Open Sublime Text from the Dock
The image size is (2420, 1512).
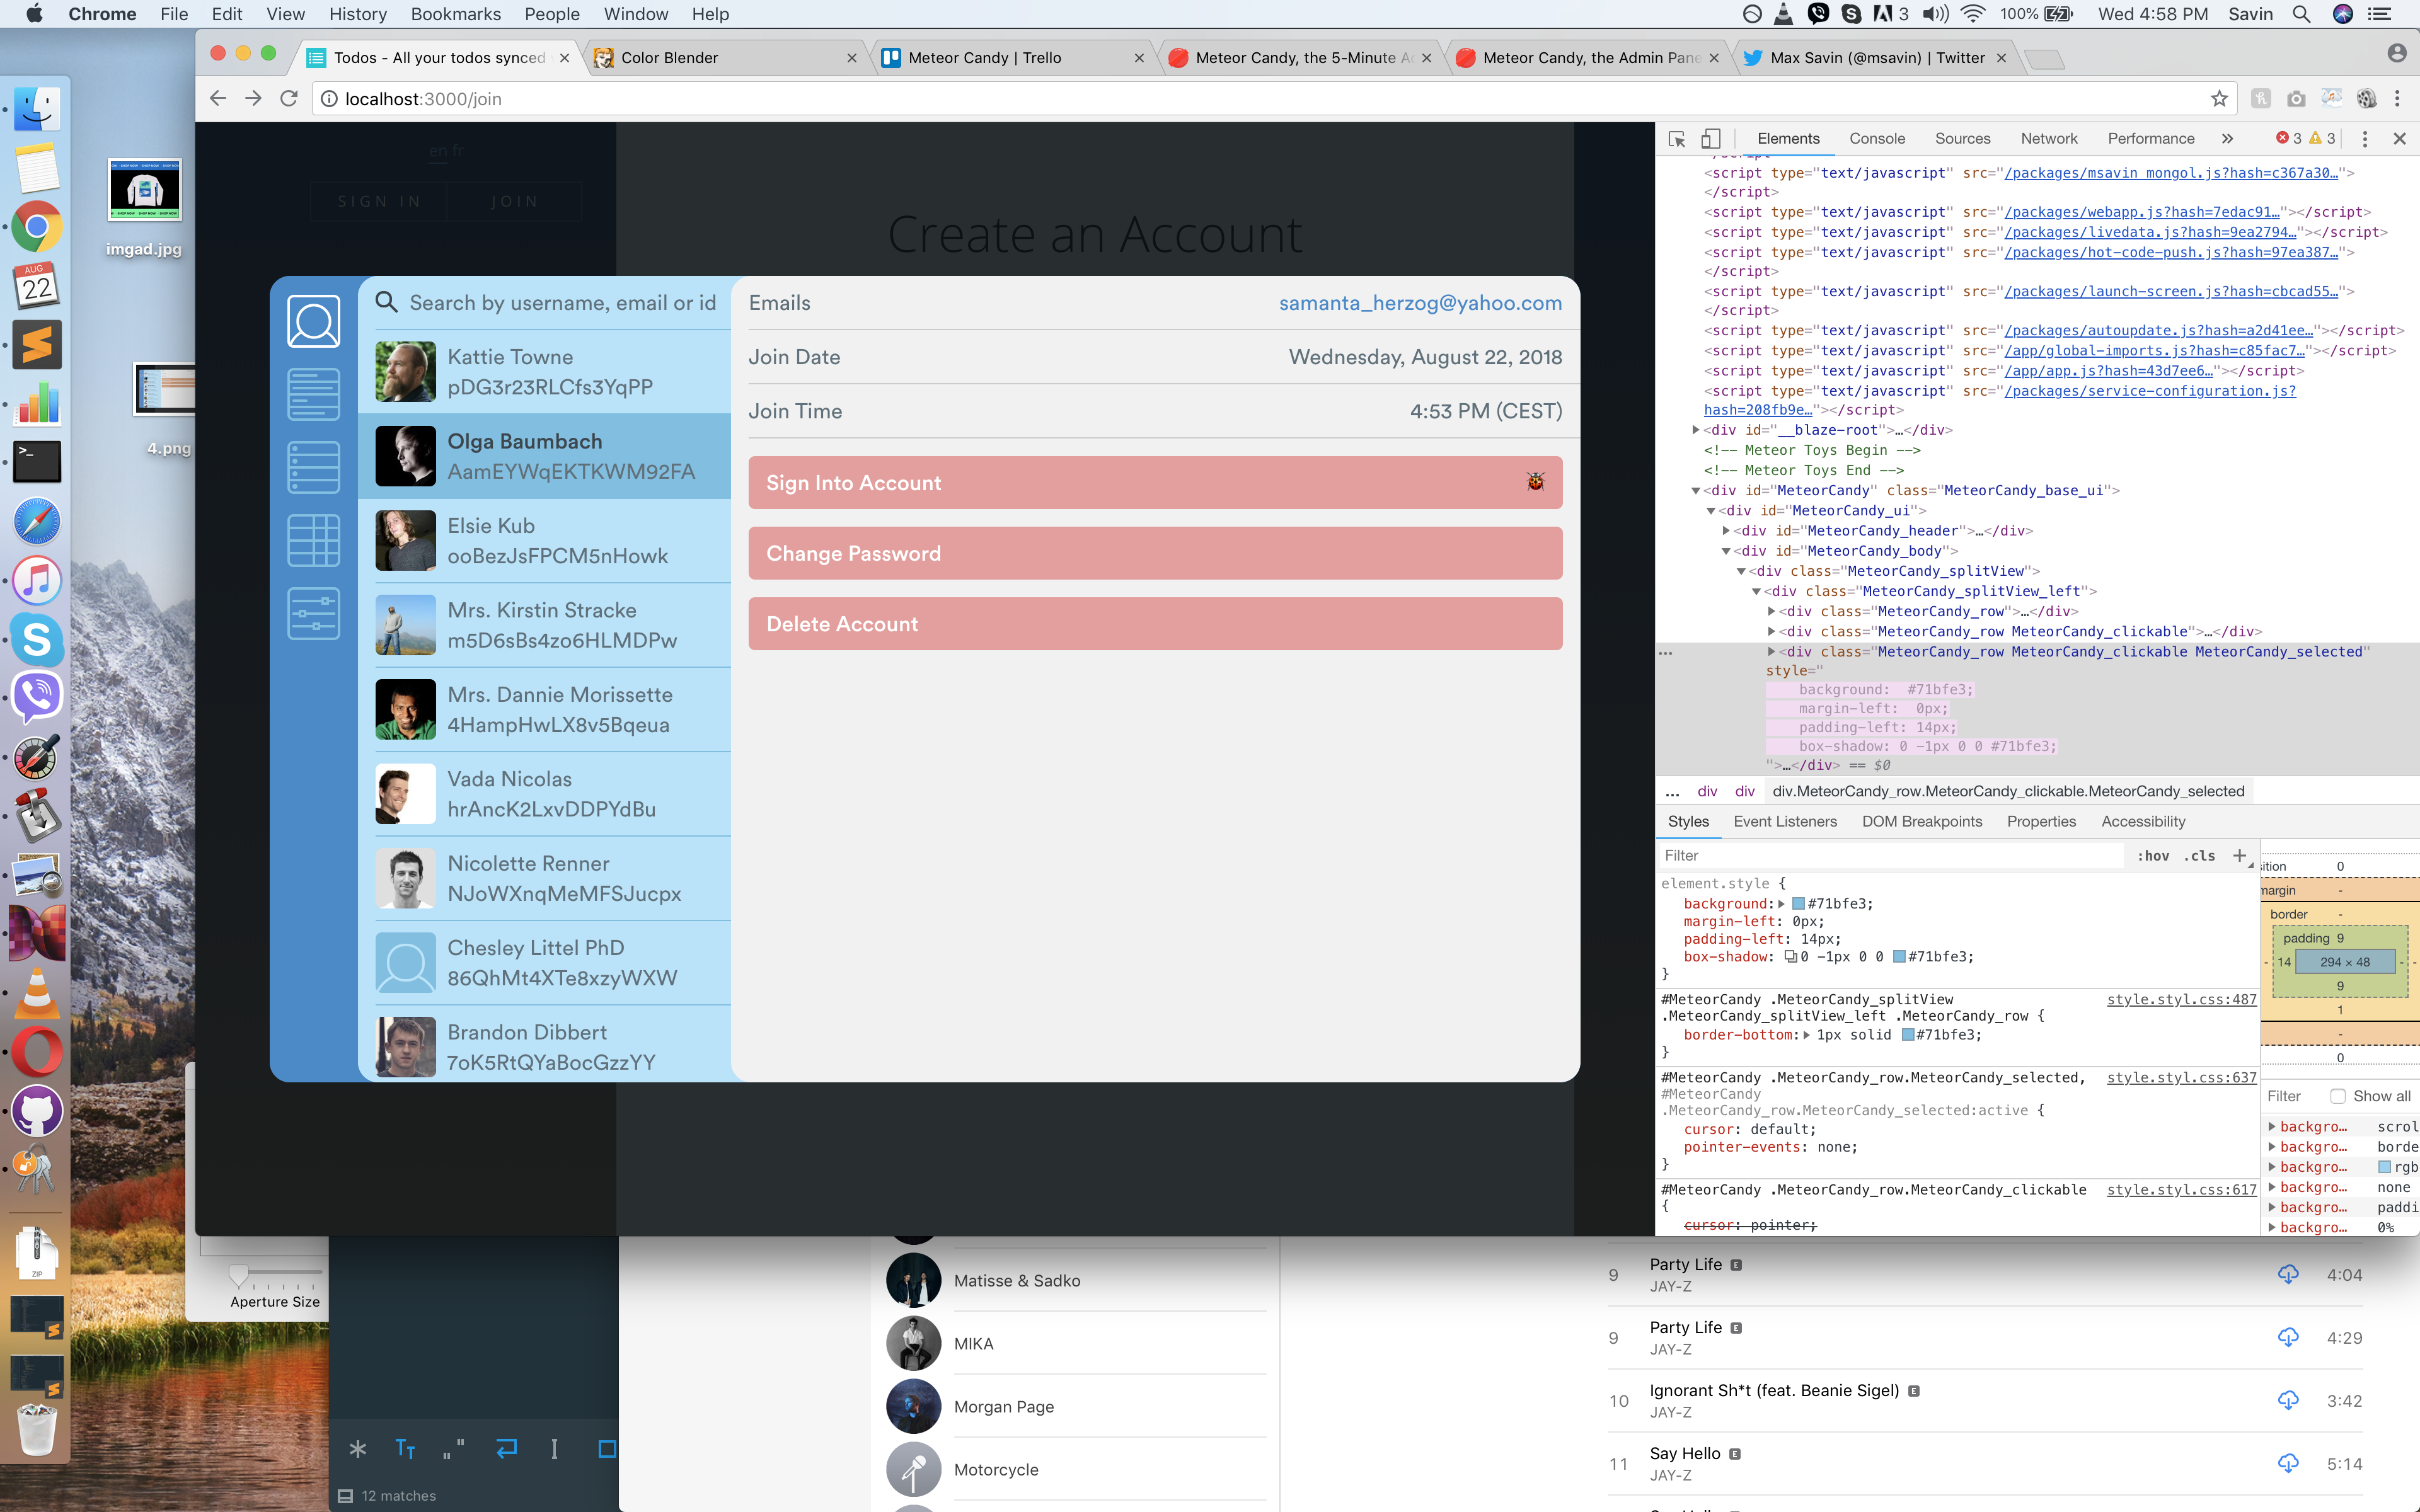click(37, 345)
